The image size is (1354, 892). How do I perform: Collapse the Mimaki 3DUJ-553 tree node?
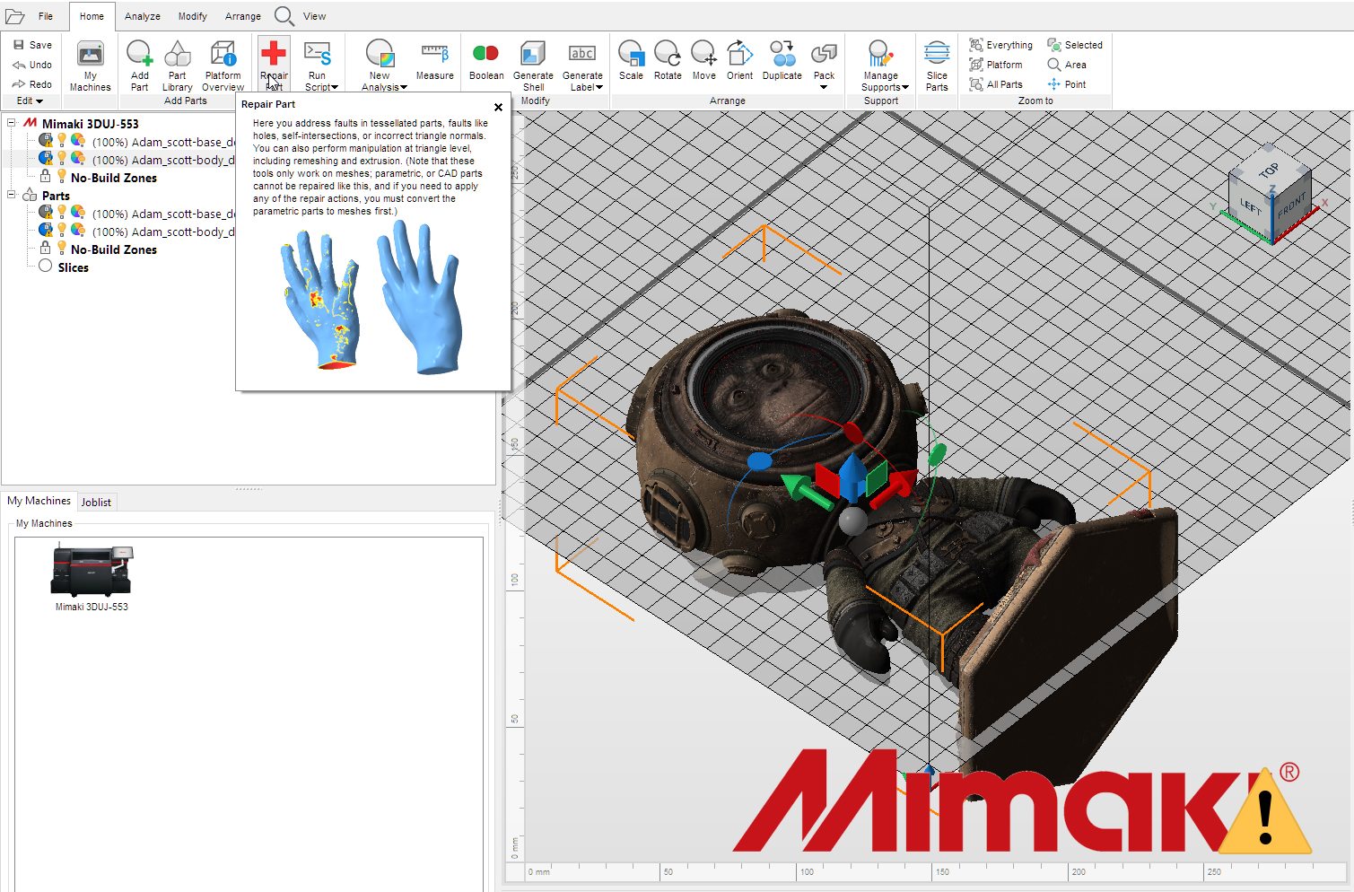(12, 123)
